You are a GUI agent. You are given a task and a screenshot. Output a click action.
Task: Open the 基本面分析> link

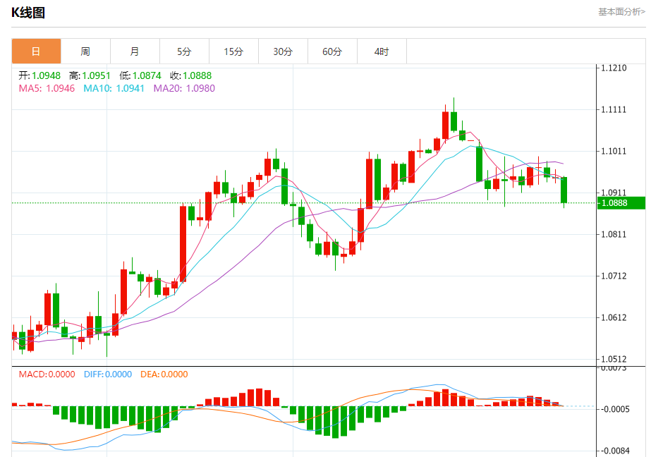tap(621, 12)
